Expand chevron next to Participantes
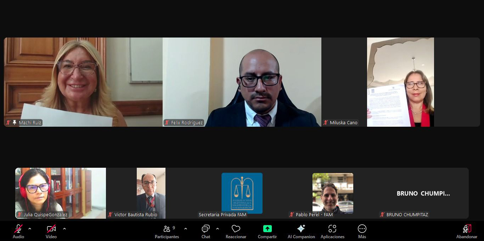This screenshot has width=484, height=241. pyautogui.click(x=186, y=229)
